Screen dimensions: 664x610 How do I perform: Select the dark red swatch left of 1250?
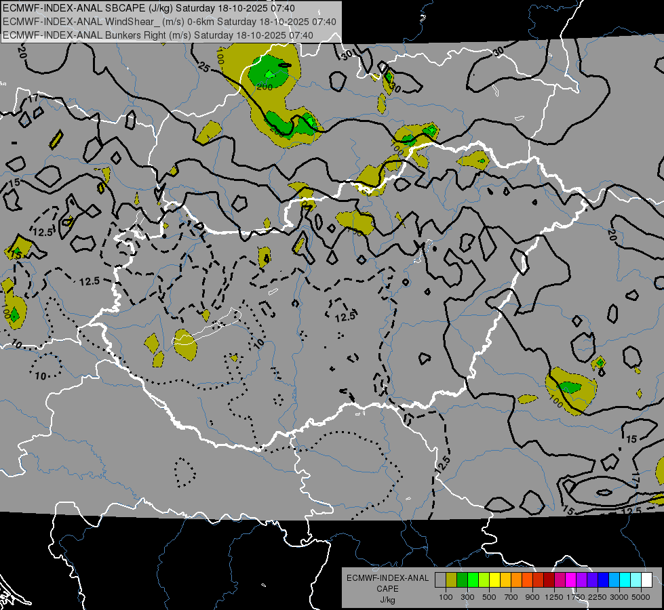coord(549,580)
